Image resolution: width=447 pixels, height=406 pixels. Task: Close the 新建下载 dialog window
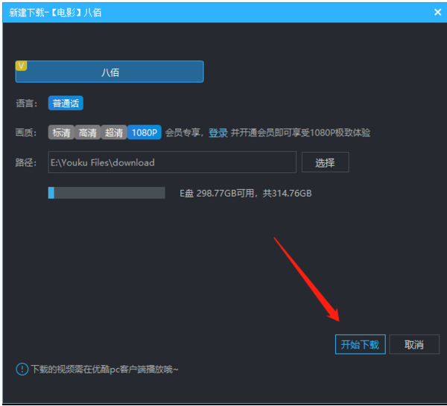coord(437,12)
